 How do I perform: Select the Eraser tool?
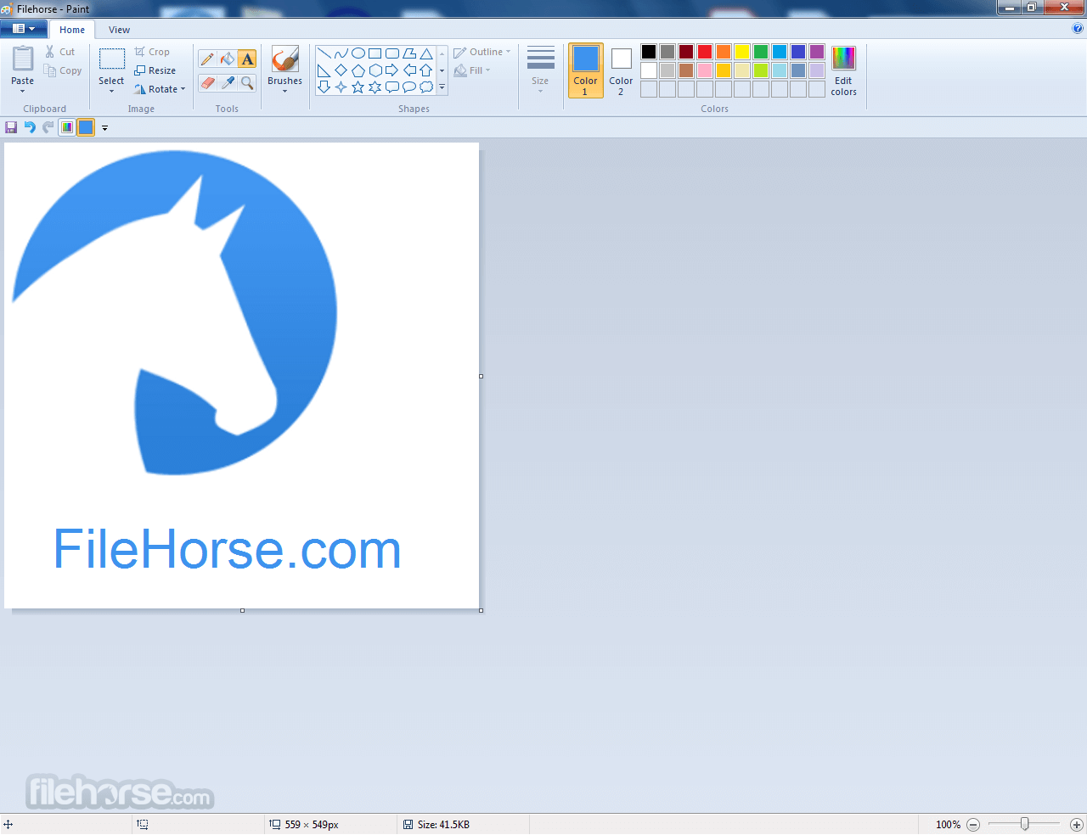pyautogui.click(x=207, y=82)
